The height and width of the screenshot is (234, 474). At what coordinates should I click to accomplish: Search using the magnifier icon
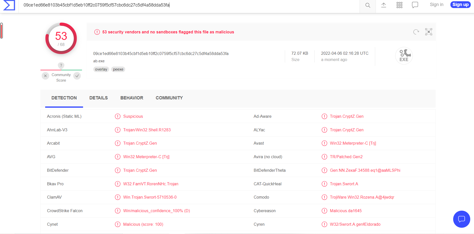(368, 5)
